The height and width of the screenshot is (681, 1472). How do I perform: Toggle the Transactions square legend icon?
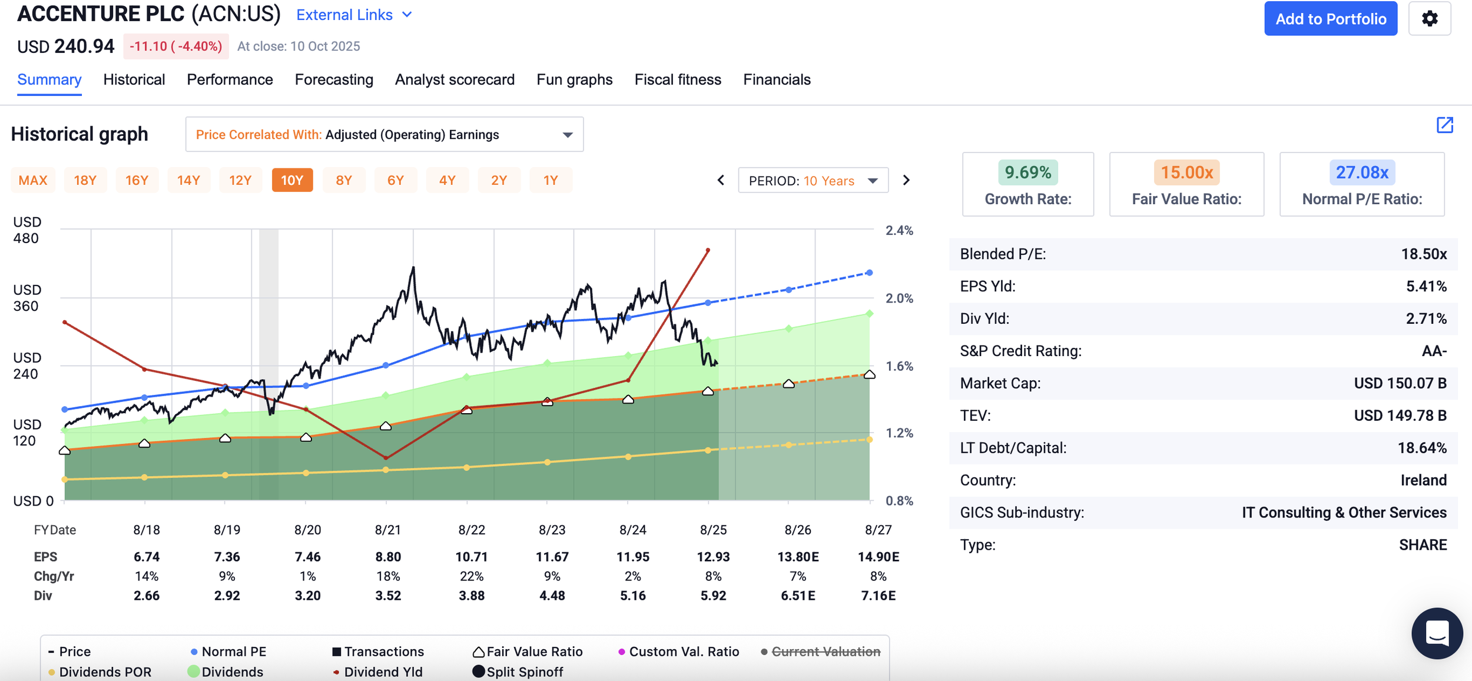(337, 652)
